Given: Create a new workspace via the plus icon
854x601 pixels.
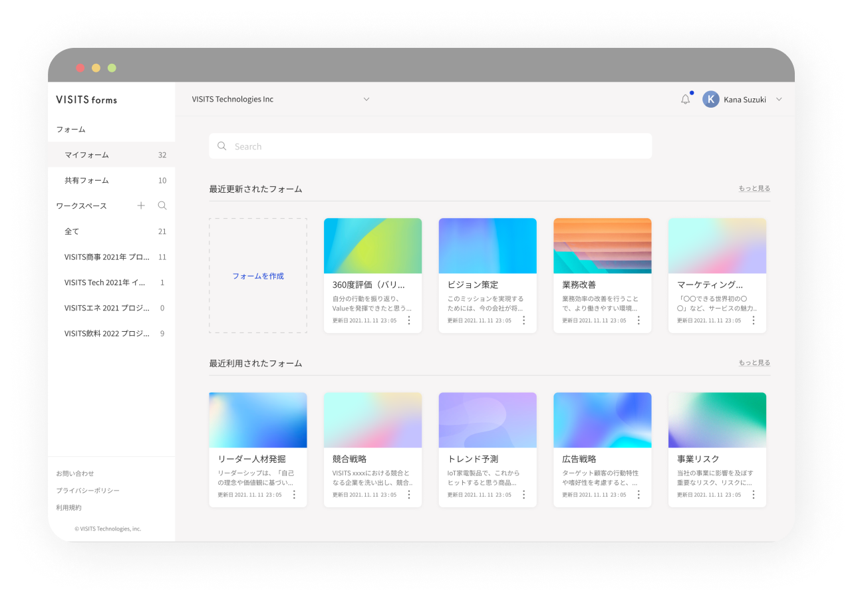Looking at the screenshot, I should pyautogui.click(x=141, y=205).
